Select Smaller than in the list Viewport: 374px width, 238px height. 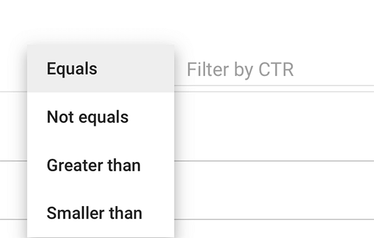pos(100,213)
